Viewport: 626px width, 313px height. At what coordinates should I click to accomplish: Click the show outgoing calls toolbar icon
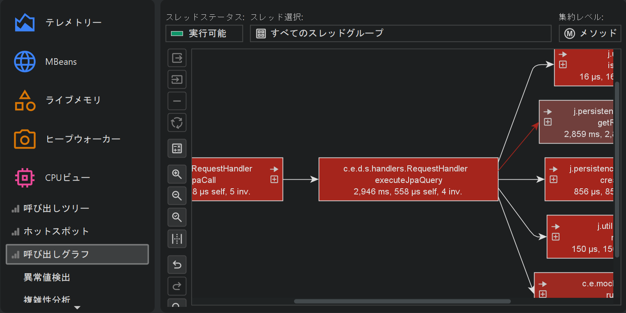(x=177, y=58)
